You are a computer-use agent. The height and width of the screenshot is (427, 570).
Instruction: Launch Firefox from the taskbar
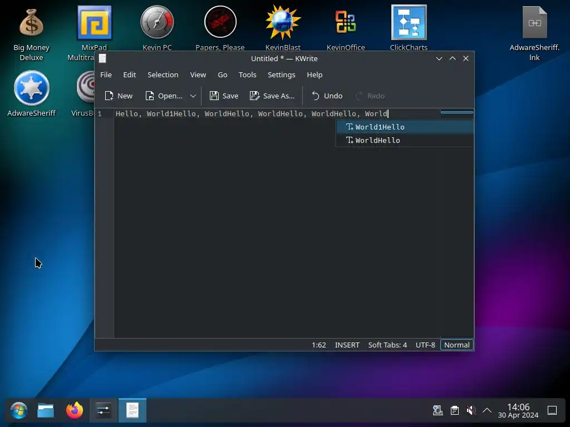tap(75, 411)
